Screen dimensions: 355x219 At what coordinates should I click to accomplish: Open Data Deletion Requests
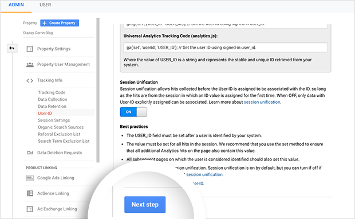(x=60, y=153)
